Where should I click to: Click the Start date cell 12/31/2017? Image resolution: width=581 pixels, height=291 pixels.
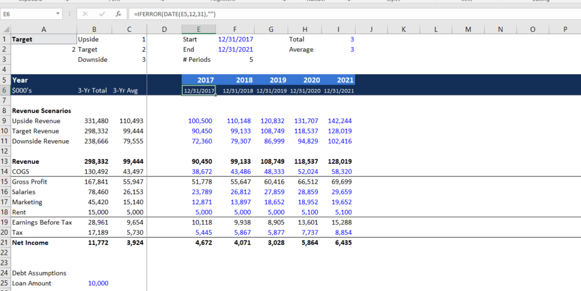[235, 40]
